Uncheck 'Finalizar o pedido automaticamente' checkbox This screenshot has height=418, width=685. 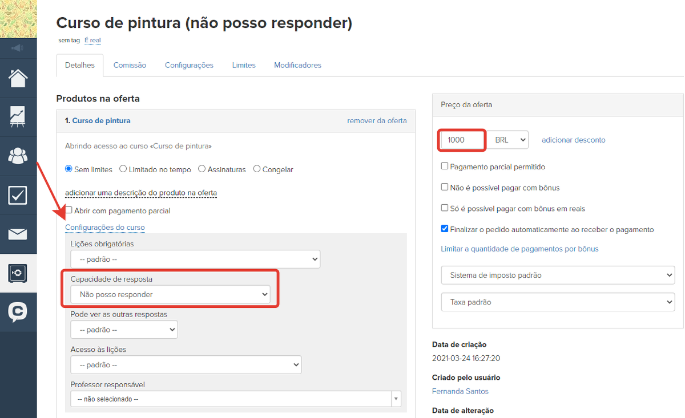point(445,229)
